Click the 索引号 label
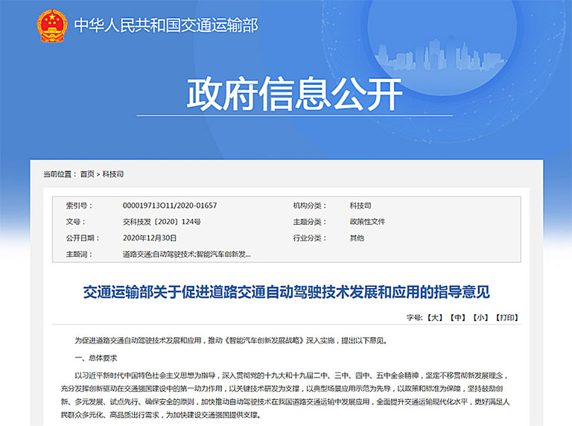The height and width of the screenshot is (426, 572). click(x=79, y=206)
